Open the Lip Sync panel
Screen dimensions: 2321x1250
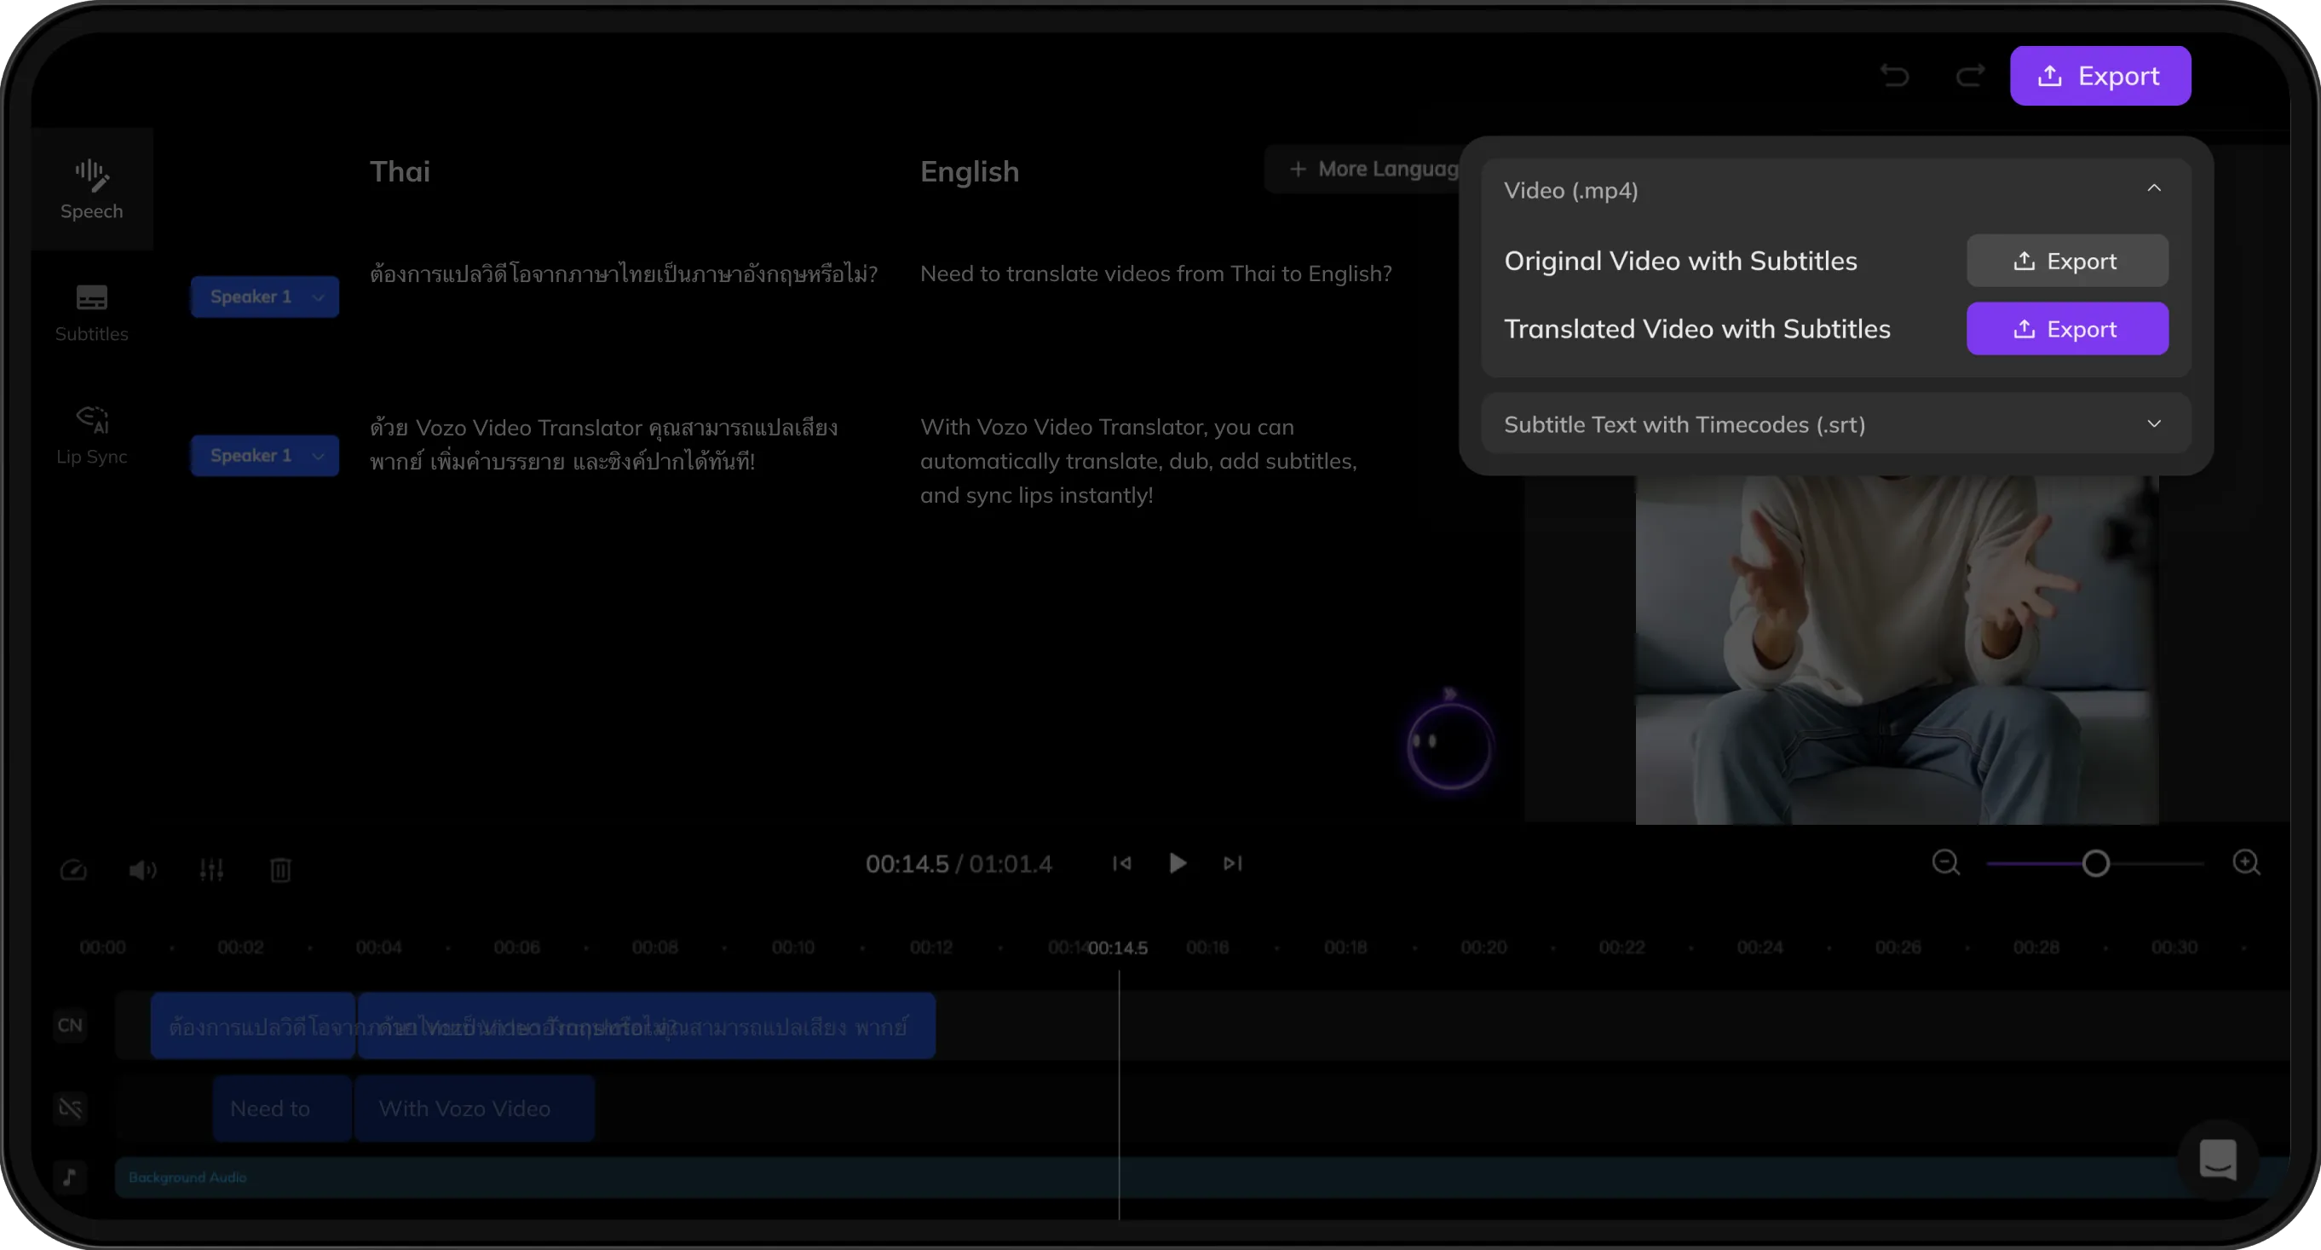pos(92,435)
